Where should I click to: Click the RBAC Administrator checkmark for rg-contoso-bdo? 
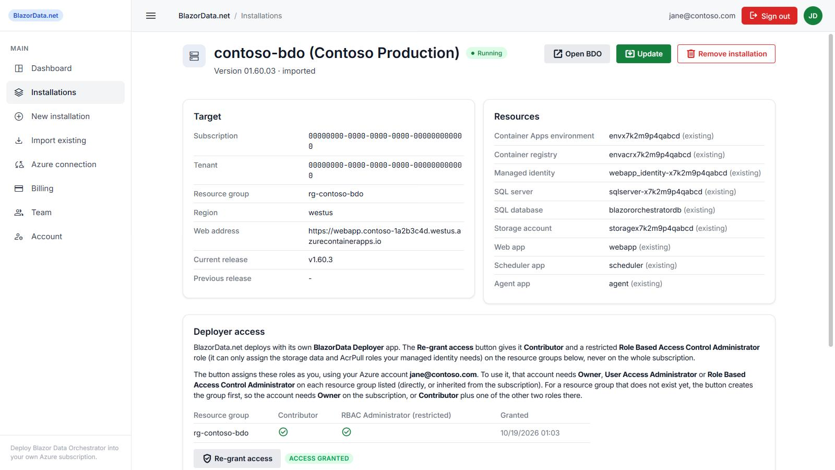coord(346,432)
